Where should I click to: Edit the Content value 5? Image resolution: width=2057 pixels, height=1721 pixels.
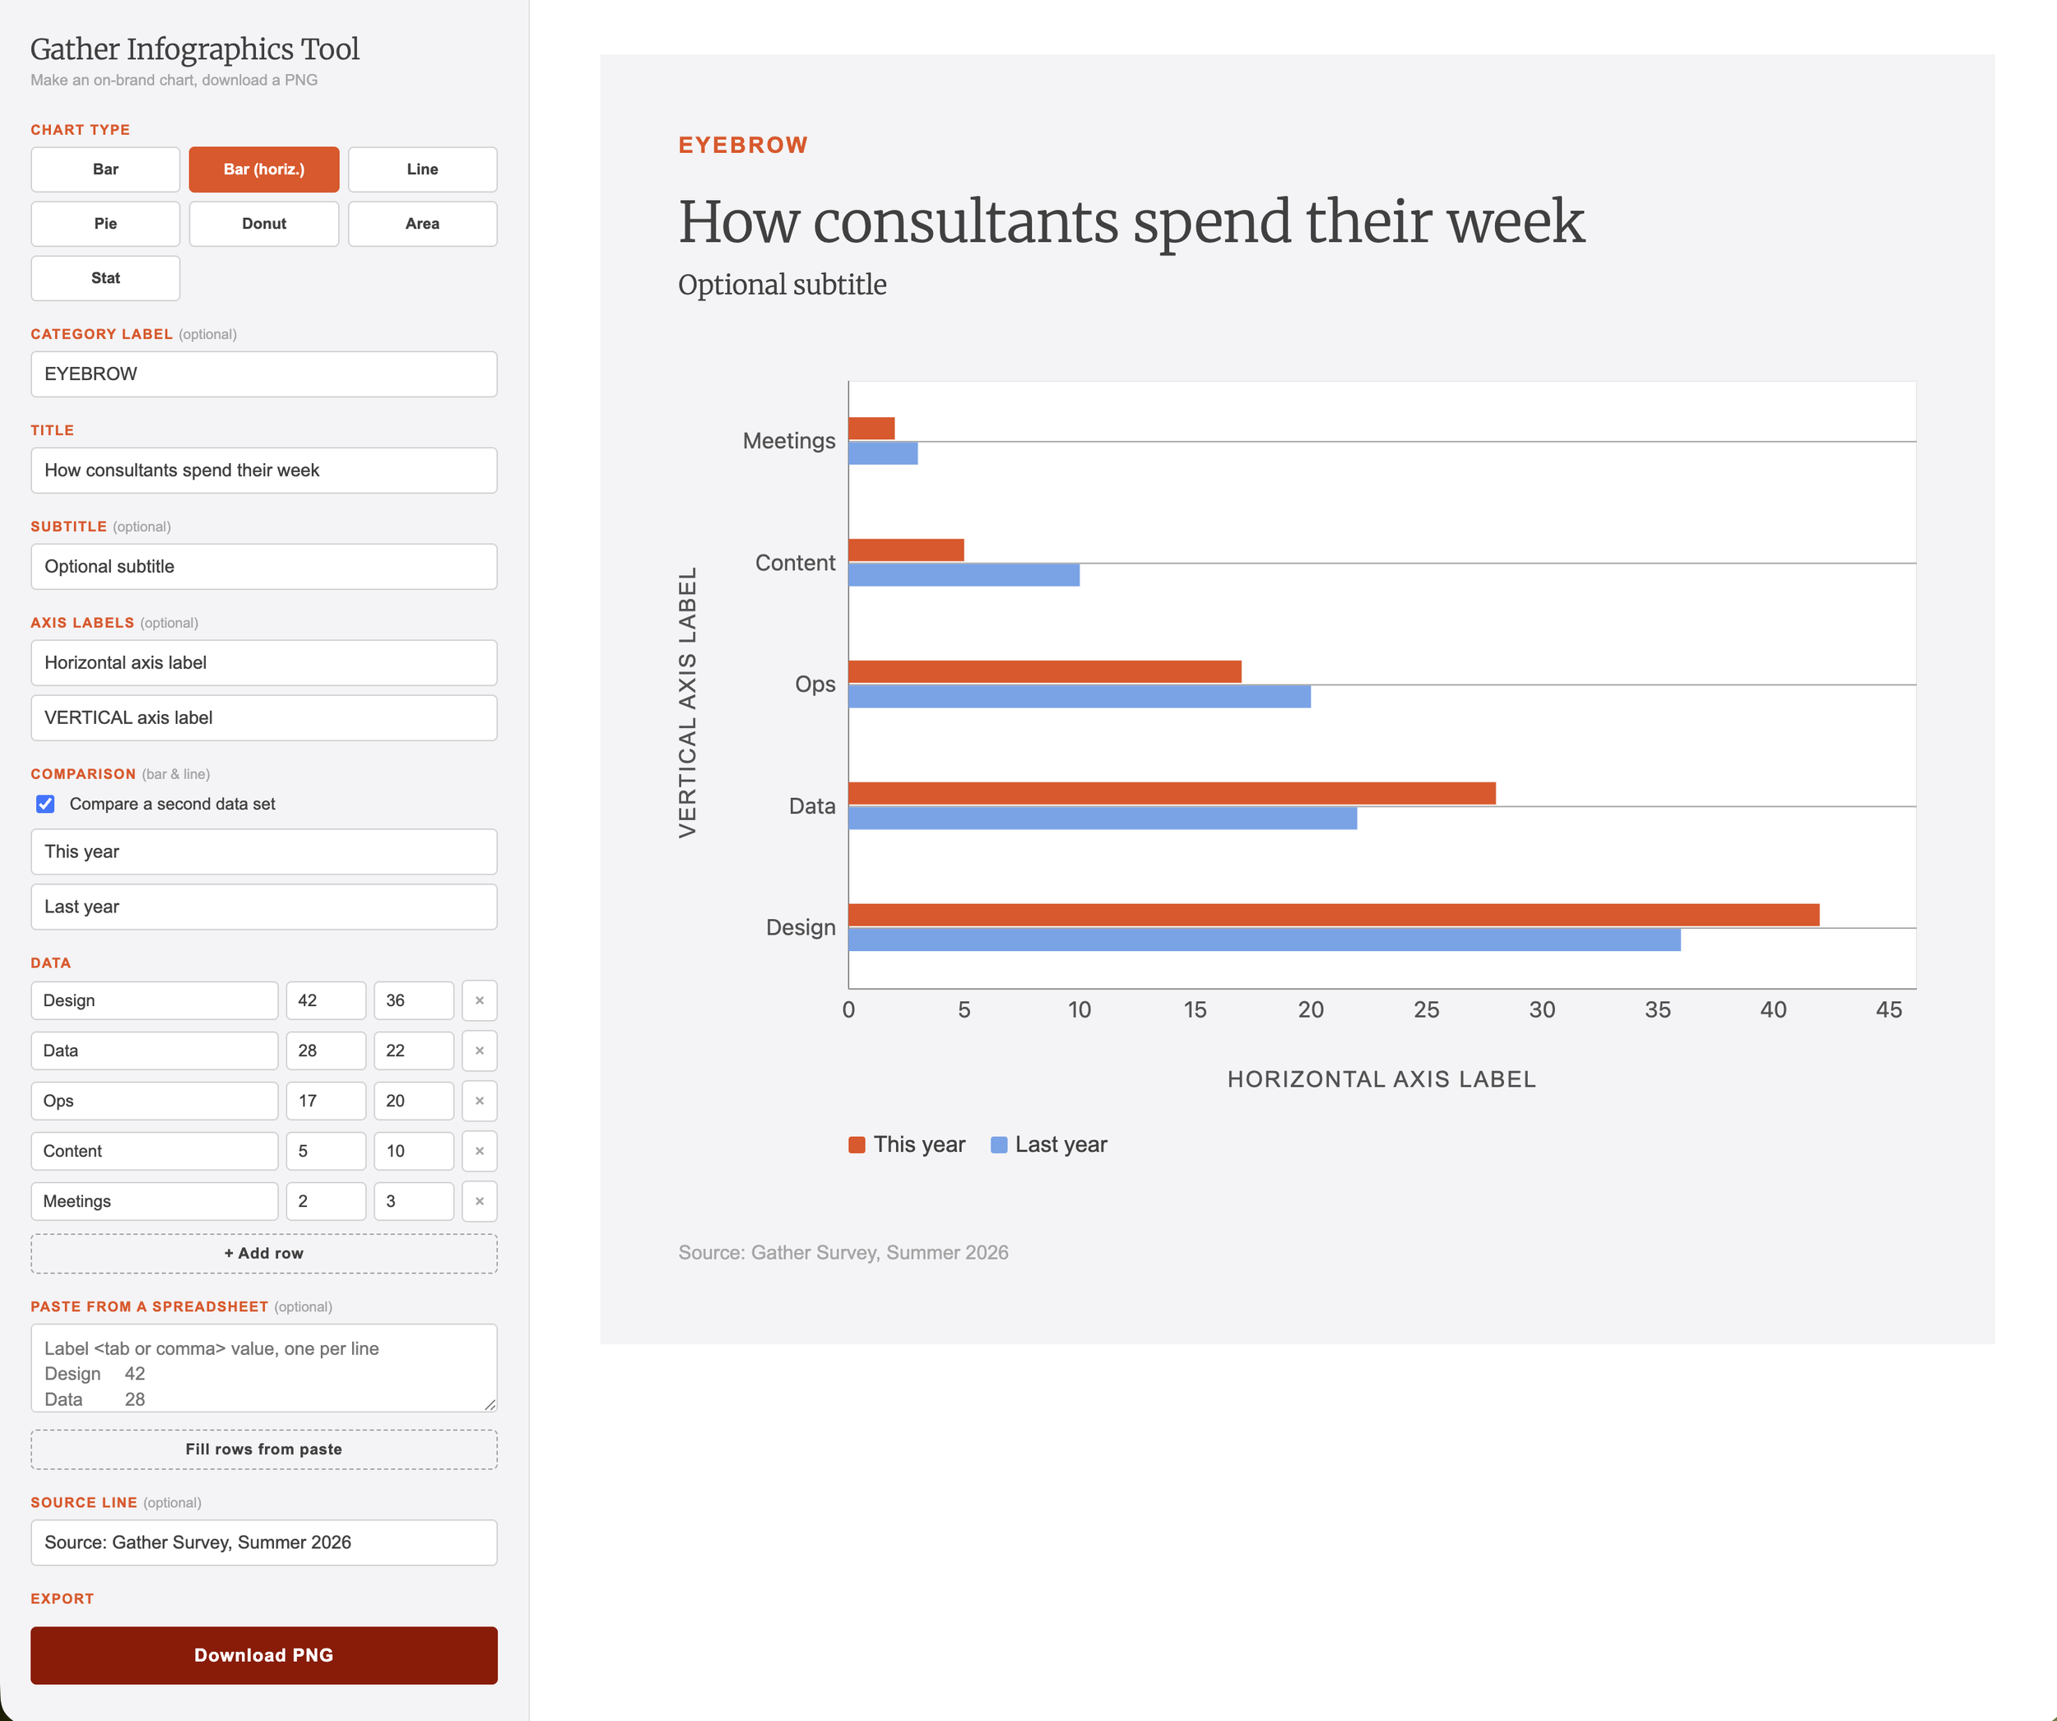pos(326,1151)
